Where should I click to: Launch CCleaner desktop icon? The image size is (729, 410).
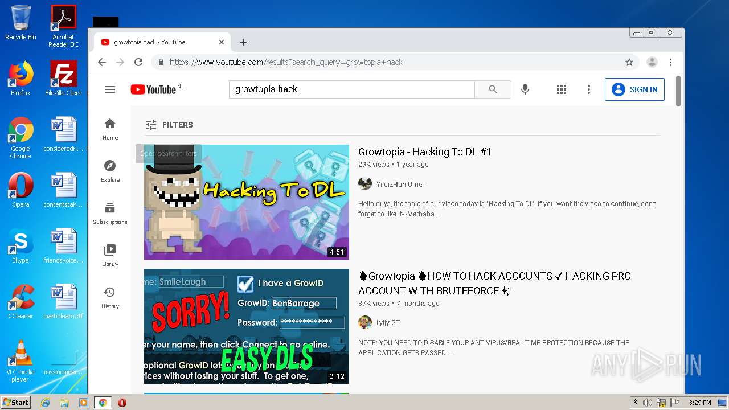coord(21,302)
